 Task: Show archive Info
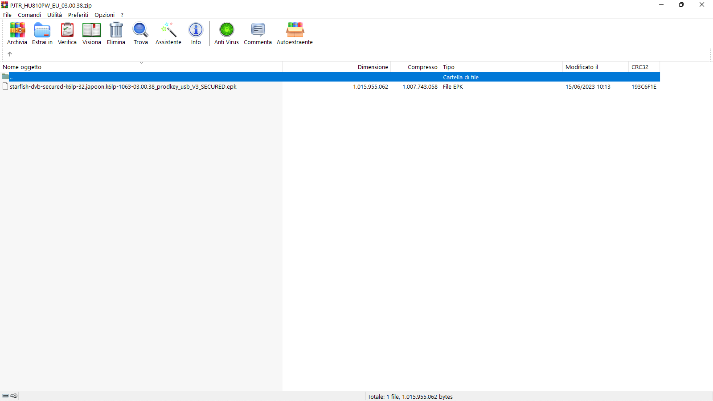[x=196, y=33]
